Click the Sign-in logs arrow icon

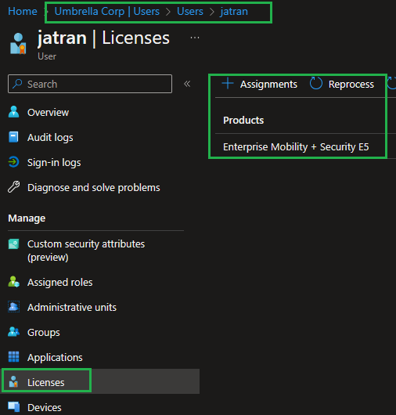pos(13,162)
